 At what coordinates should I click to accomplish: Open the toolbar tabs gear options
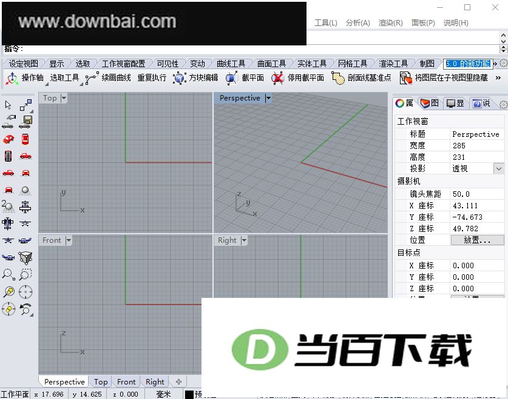pyautogui.click(x=503, y=64)
